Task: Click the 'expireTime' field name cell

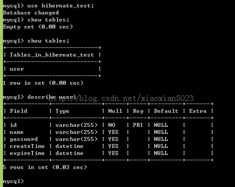Action: pyautogui.click(x=27, y=153)
